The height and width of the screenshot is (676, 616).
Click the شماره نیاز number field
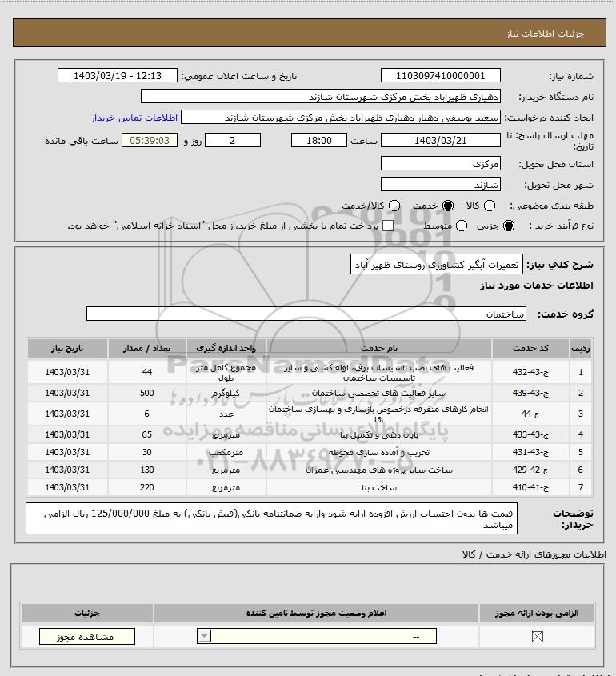[x=441, y=75]
